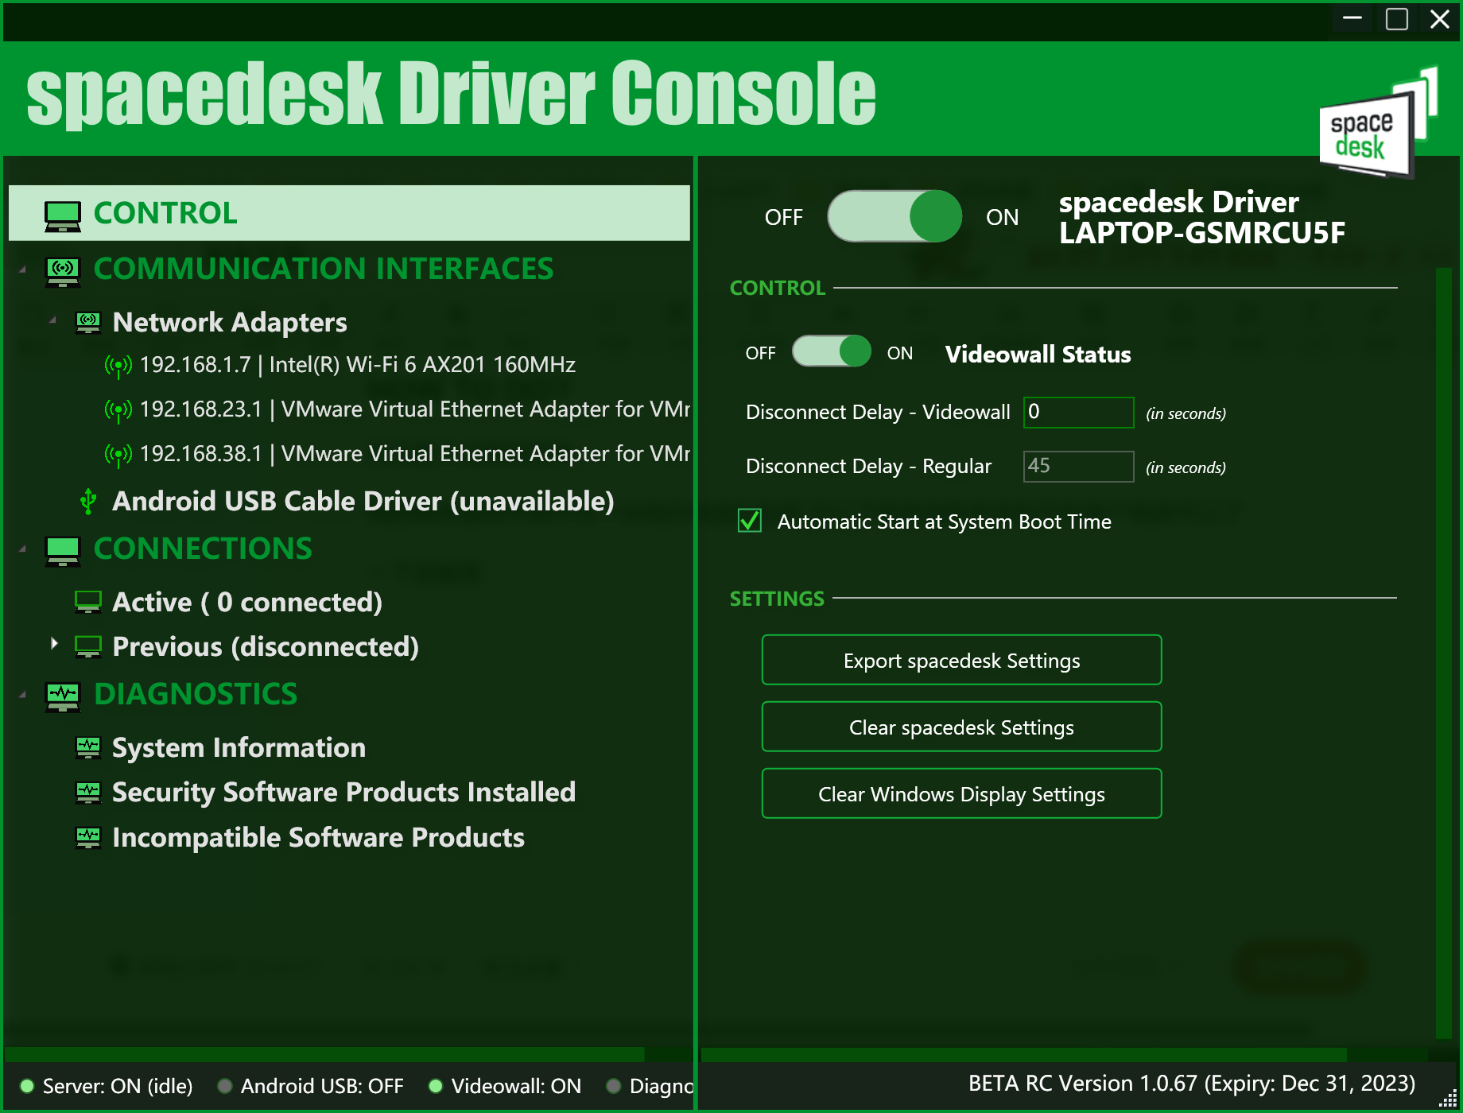Select the 192.168.23.1 VMware adapter
The image size is (1463, 1113).
tap(415, 409)
